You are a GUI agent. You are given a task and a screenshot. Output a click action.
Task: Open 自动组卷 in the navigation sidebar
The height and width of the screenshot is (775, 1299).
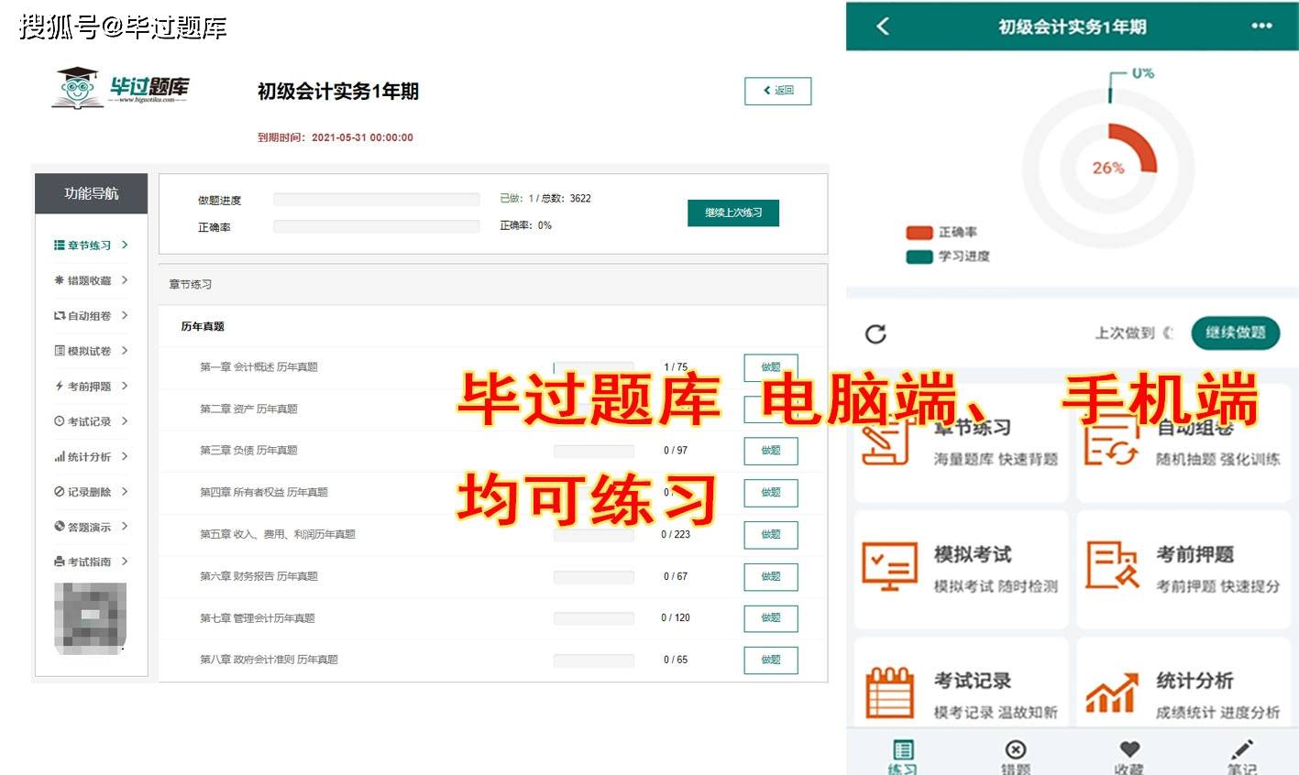pos(91,315)
